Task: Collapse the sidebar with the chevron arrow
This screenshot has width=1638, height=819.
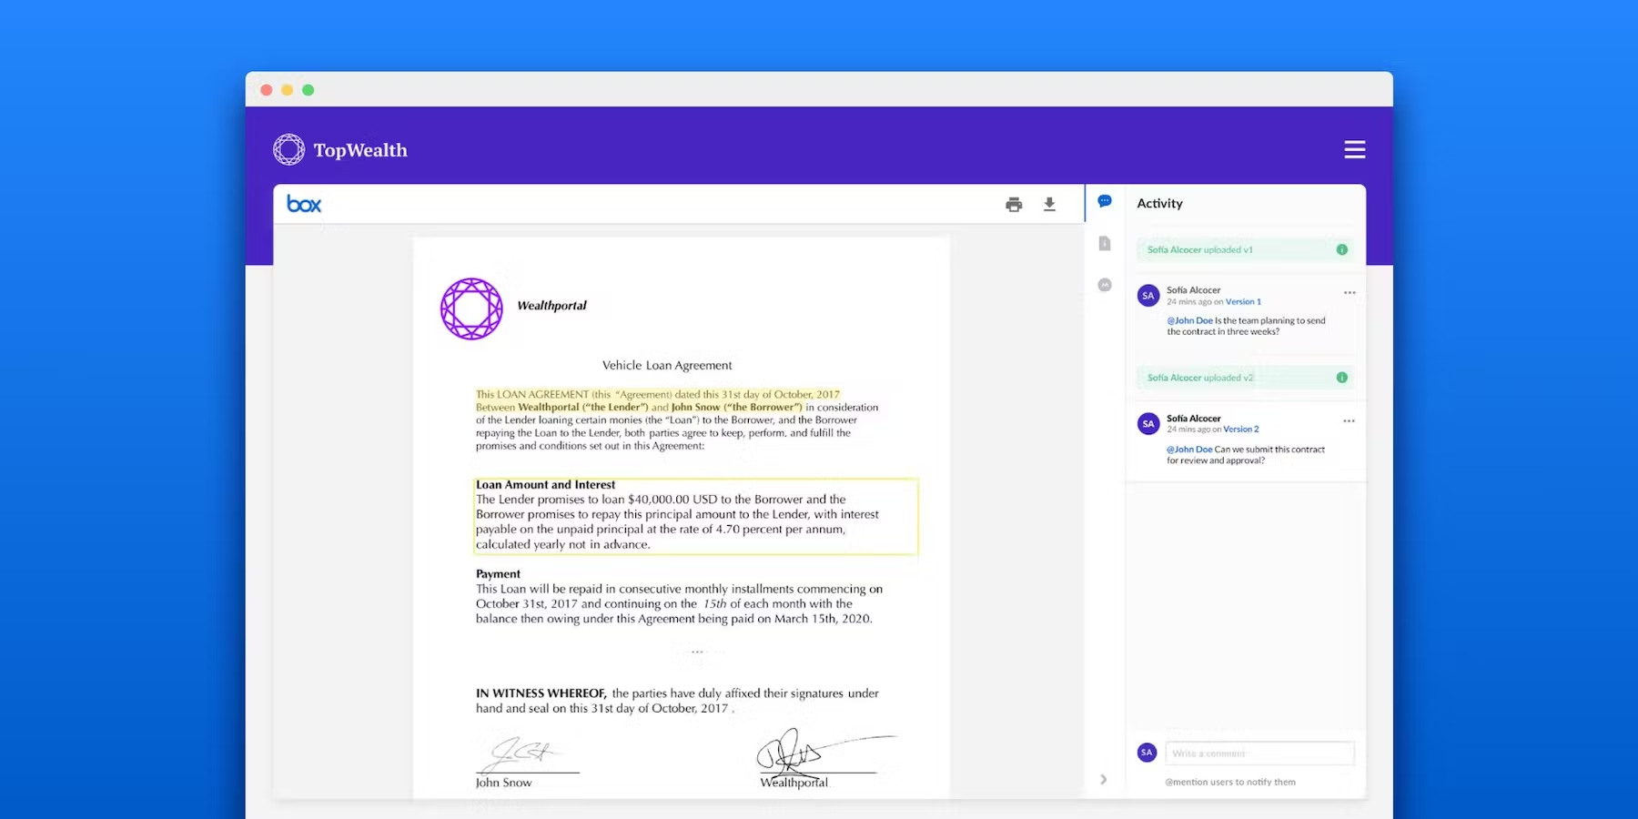Action: click(x=1103, y=779)
